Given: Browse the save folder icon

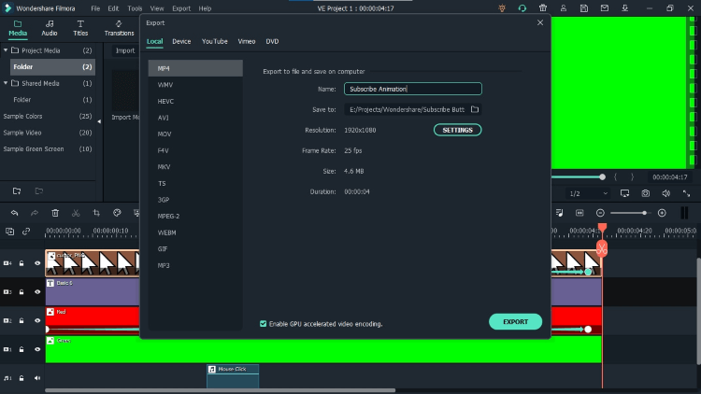Looking at the screenshot, I should coord(475,109).
